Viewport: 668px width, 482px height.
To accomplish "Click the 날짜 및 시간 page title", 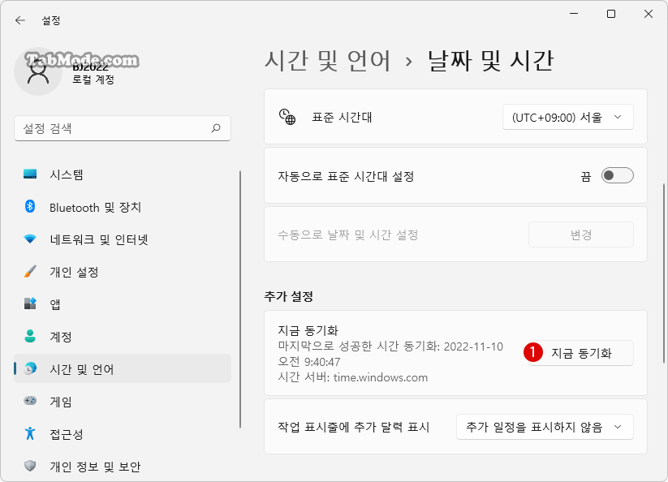I will click(490, 61).
